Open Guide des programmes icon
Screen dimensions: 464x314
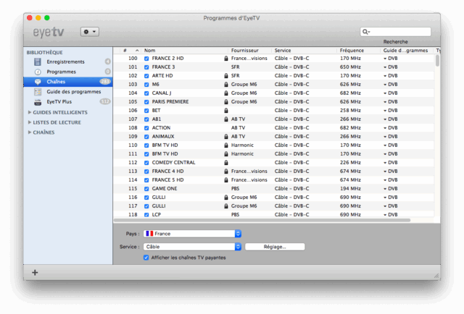click(38, 92)
